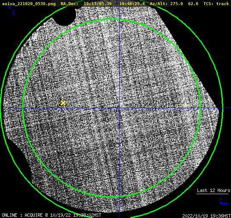This screenshot has height=218, width=231.
Task: Select the Last 12 Hours label
Action: pyautogui.click(x=214, y=190)
